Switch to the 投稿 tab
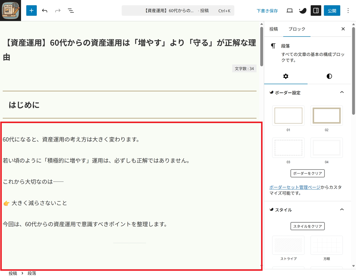The width and height of the screenshot is (356, 277). click(274, 29)
